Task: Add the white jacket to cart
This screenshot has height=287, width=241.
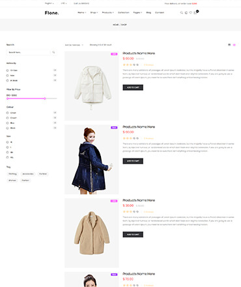Action: (133, 87)
